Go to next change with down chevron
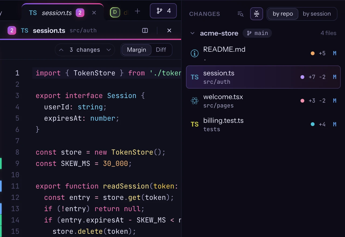This screenshot has width=345, height=237. pos(109,50)
